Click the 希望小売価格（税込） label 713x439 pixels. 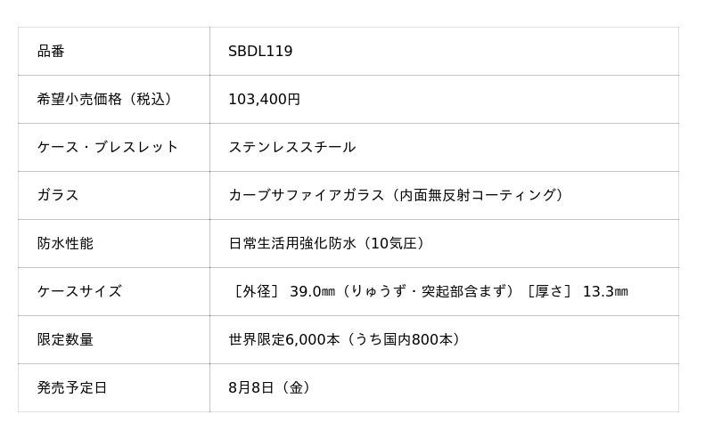click(105, 100)
